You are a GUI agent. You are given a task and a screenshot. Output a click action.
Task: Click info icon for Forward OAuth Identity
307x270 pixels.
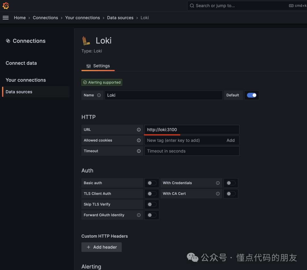click(x=139, y=215)
